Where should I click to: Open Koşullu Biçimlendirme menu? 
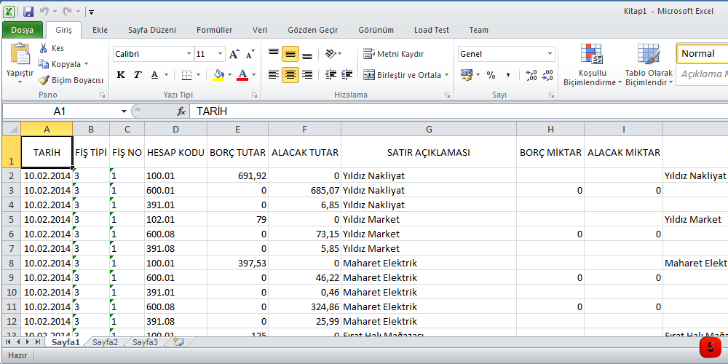point(593,65)
